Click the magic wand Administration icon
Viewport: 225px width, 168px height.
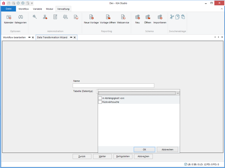pos(35,17)
